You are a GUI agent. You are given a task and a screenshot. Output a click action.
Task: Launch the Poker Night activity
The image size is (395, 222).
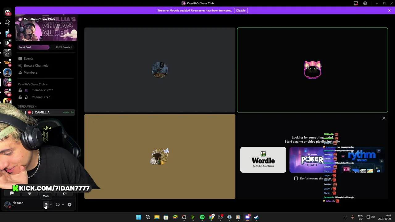(312, 160)
